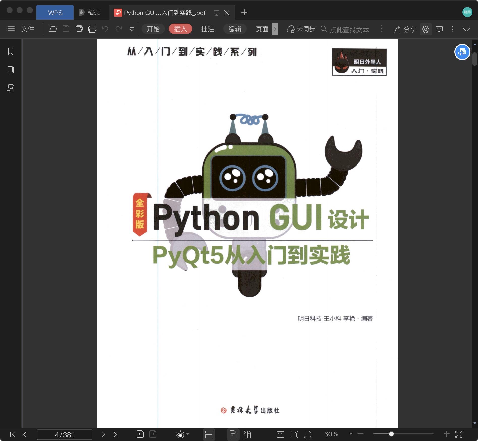The height and width of the screenshot is (441, 478).
Task: Switch to the 批注 tab
Action: 208,29
